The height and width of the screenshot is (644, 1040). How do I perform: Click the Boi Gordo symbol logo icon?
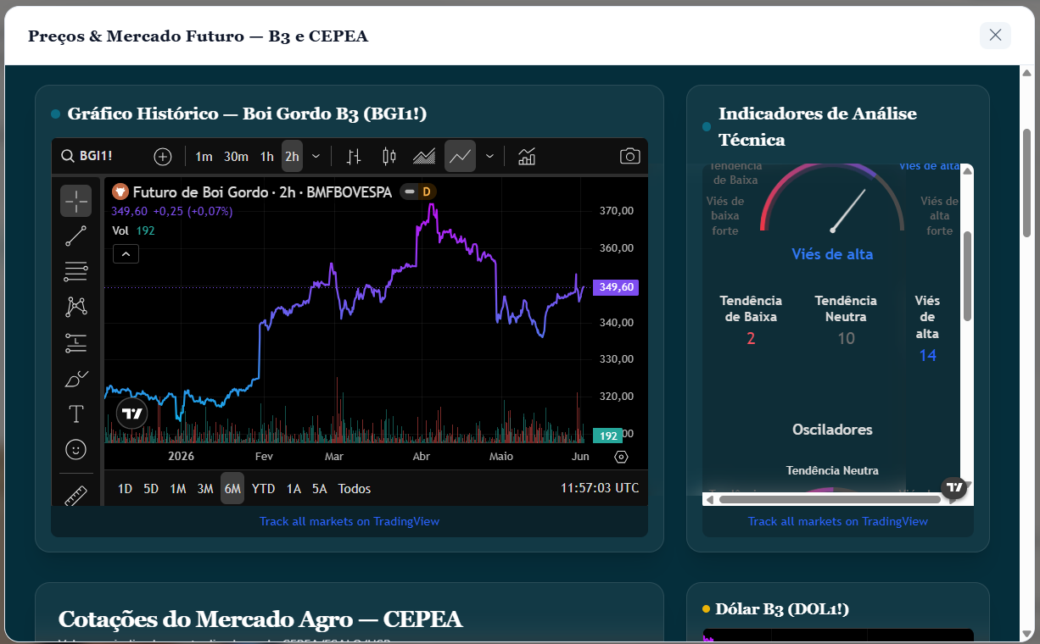[120, 192]
